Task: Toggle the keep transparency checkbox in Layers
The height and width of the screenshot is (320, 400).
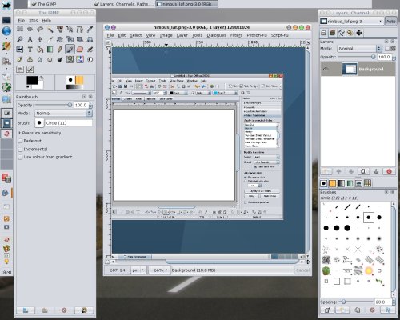Action: pyautogui.click(x=387, y=49)
